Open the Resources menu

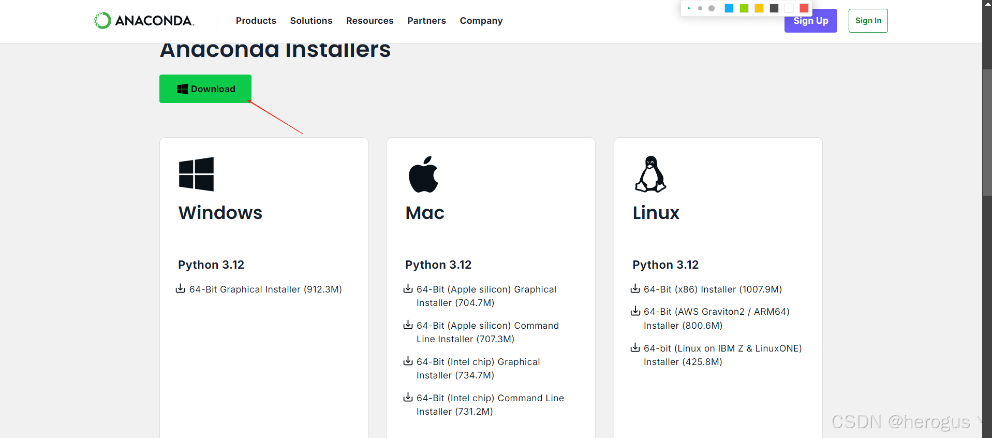pyautogui.click(x=369, y=21)
